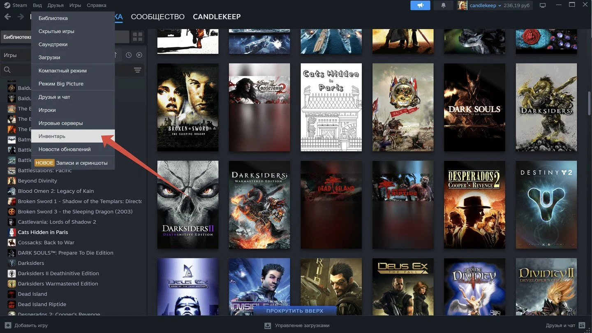The height and width of the screenshot is (333, 592).
Task: Click the candlekeep profile avatar
Action: [x=462, y=5]
